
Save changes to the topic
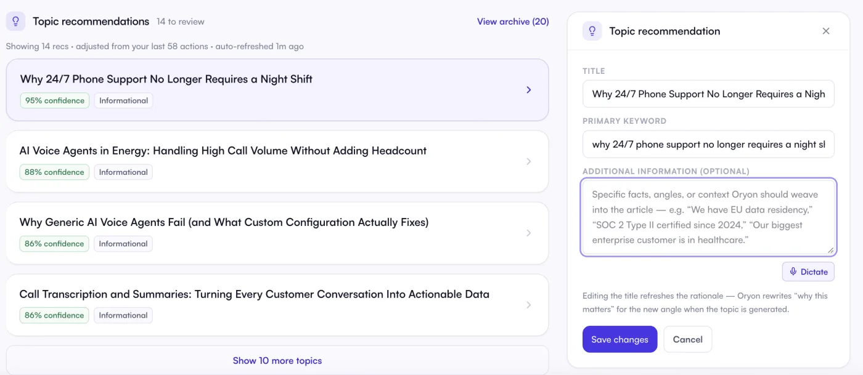(620, 339)
